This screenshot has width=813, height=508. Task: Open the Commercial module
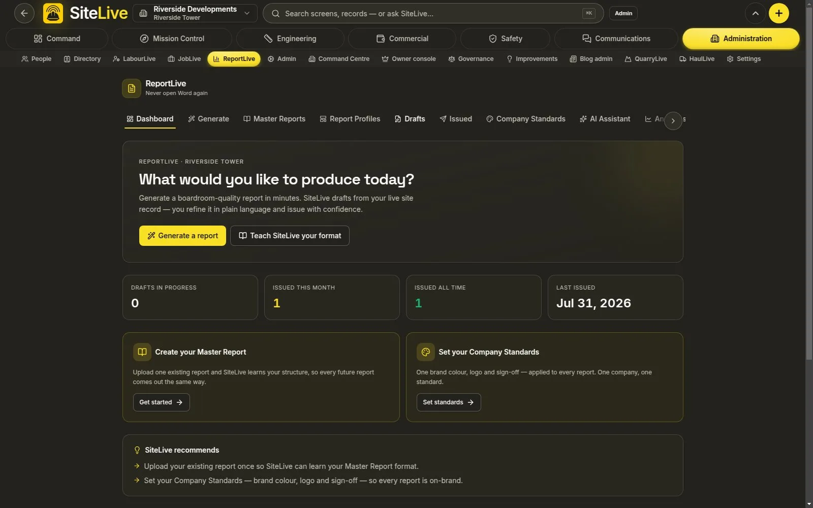tap(402, 39)
